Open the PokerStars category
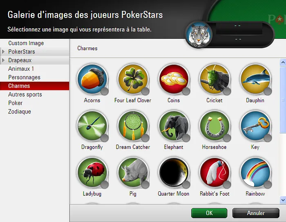 (34, 52)
